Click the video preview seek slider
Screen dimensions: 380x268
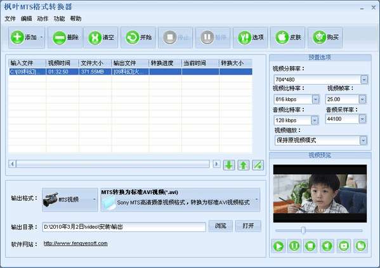click(x=319, y=231)
